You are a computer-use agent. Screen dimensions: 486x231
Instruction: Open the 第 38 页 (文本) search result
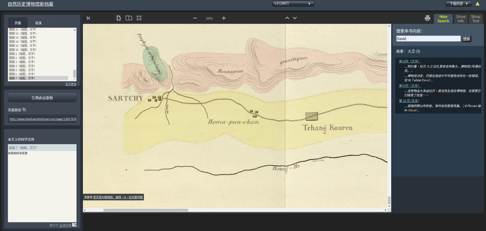tap(409, 101)
